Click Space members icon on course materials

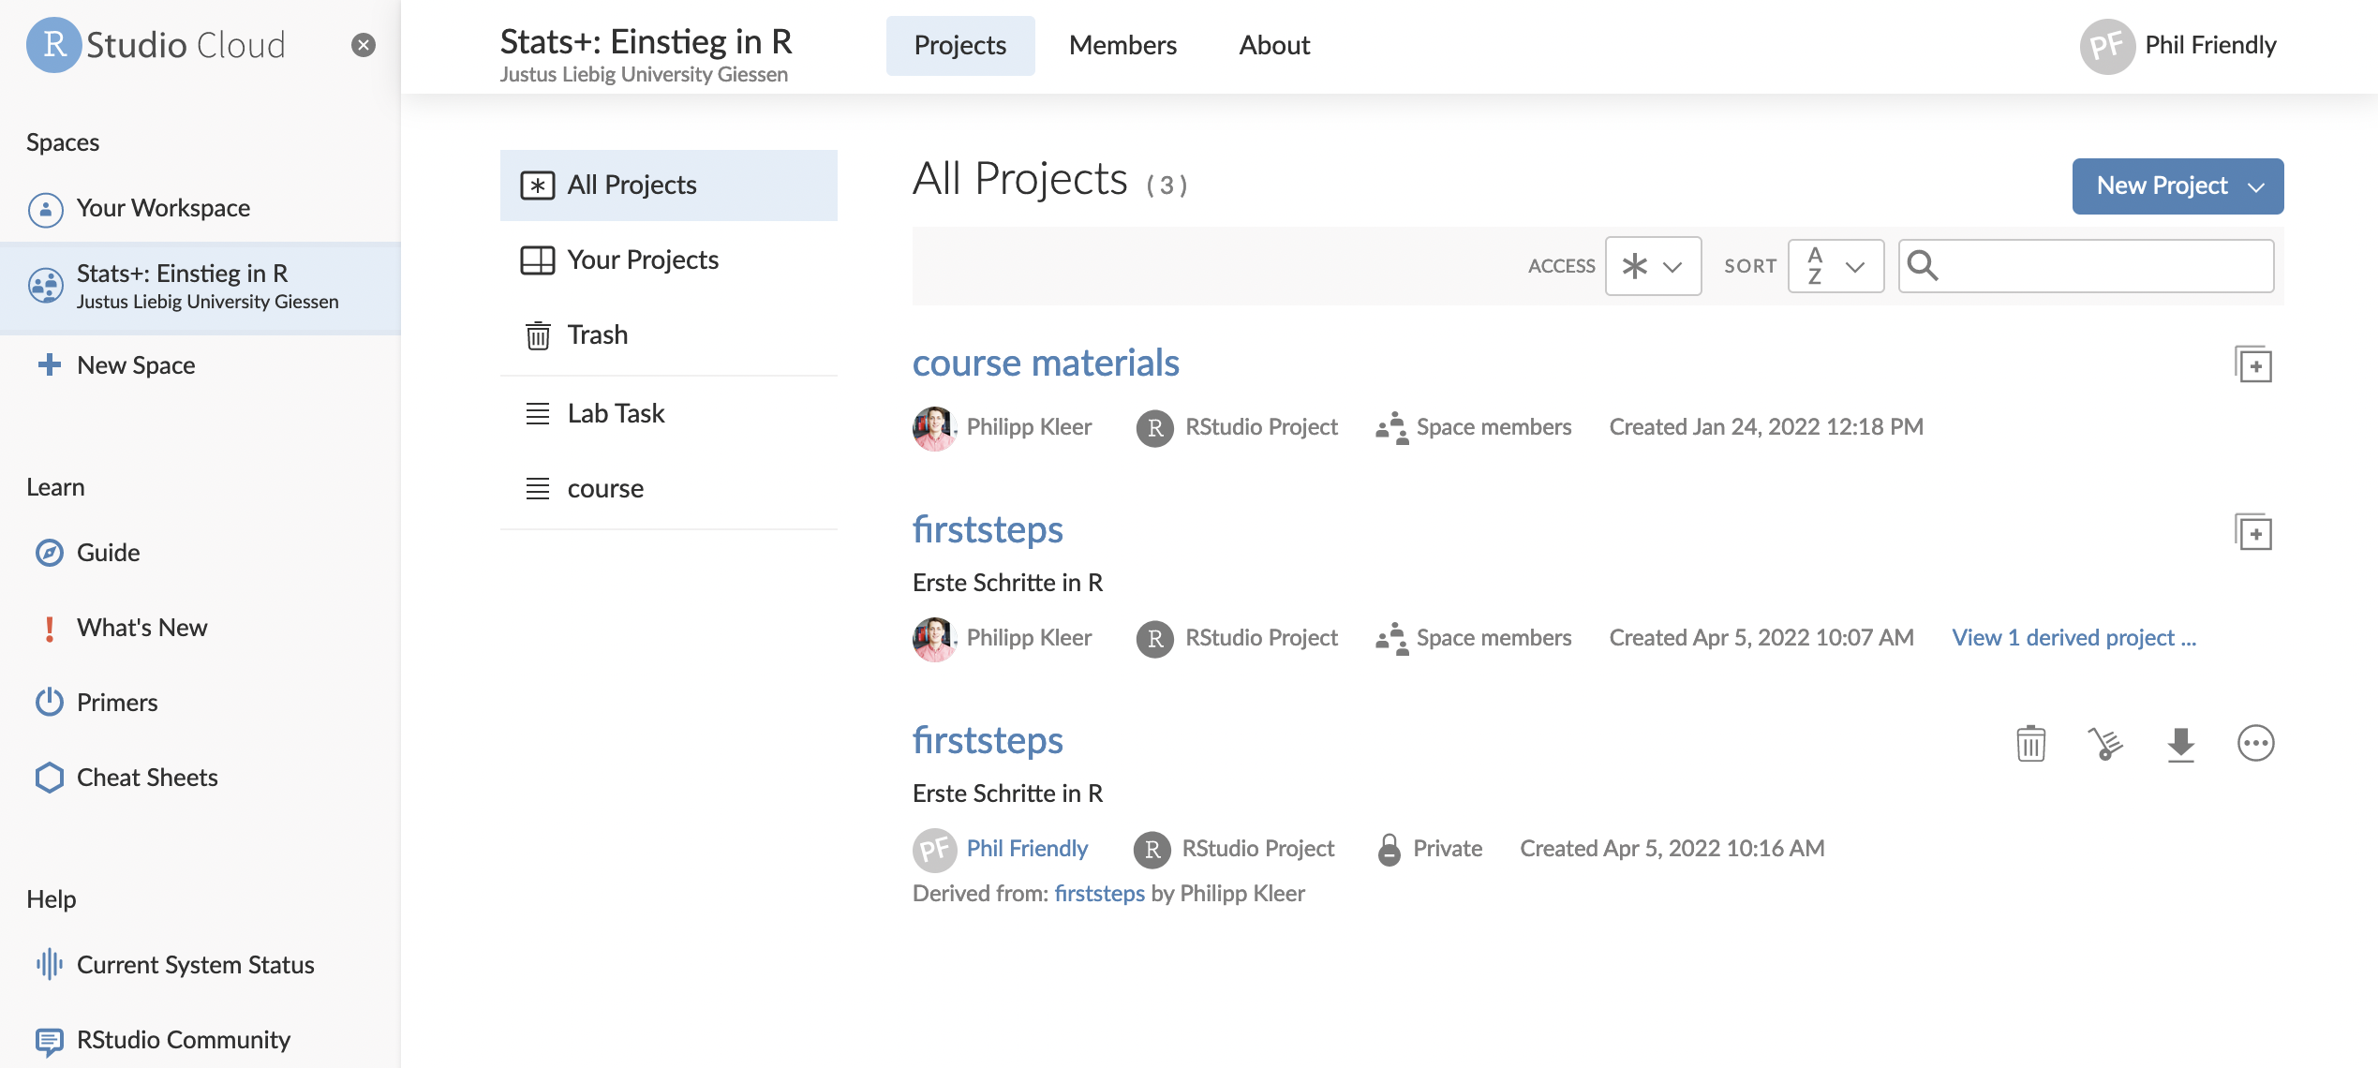(x=1391, y=428)
